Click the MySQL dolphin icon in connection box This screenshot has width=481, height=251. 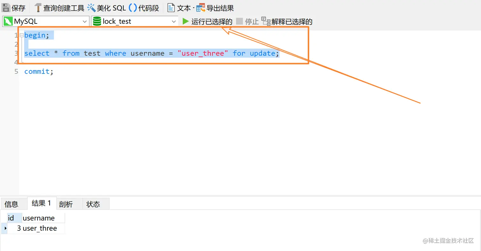click(x=8, y=22)
